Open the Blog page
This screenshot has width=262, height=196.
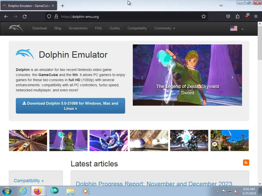[58, 28]
